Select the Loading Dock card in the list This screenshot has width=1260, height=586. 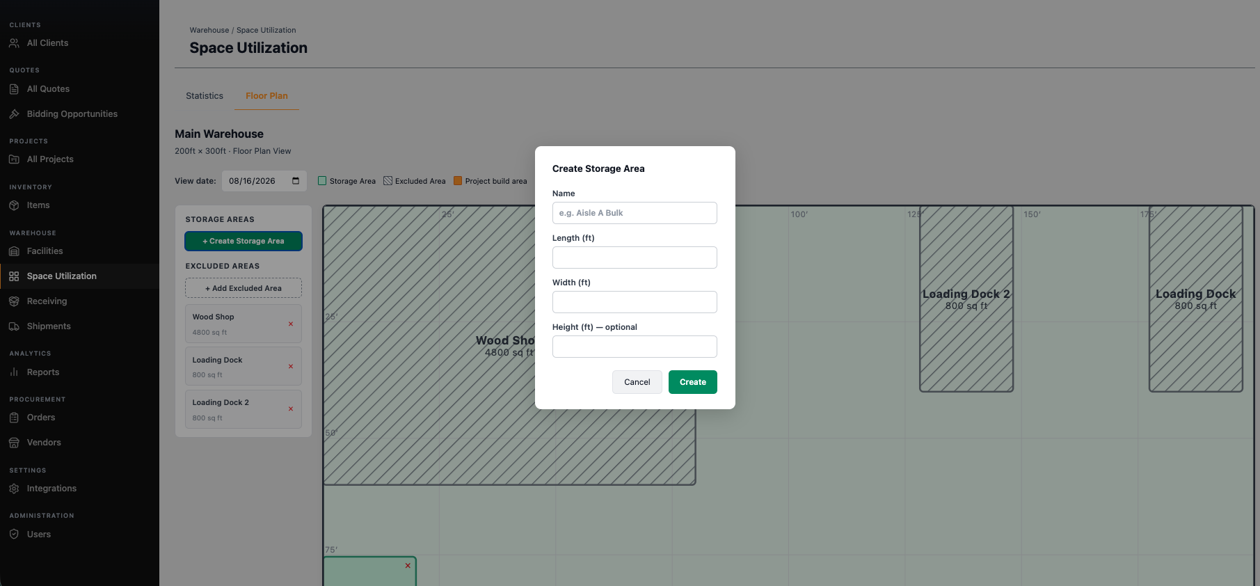(x=244, y=366)
